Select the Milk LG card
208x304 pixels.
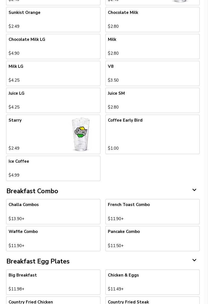pos(53,74)
